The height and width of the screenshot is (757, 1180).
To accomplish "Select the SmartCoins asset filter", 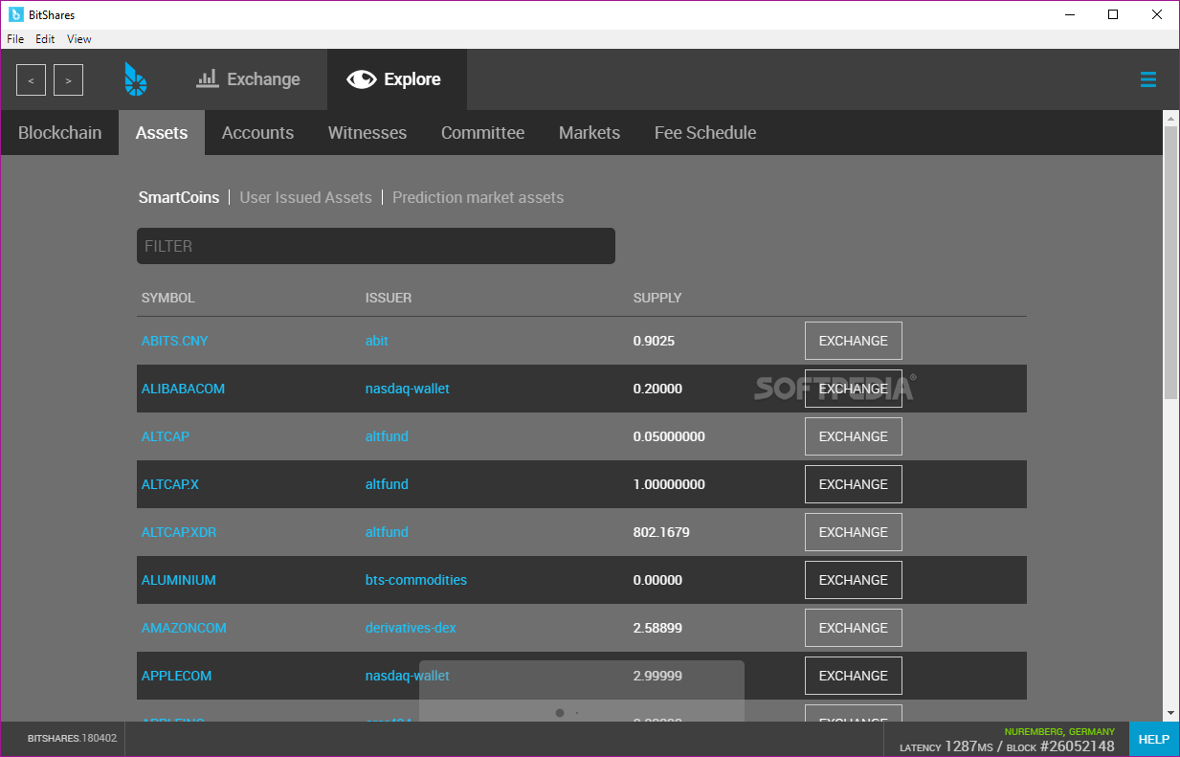I will click(179, 197).
